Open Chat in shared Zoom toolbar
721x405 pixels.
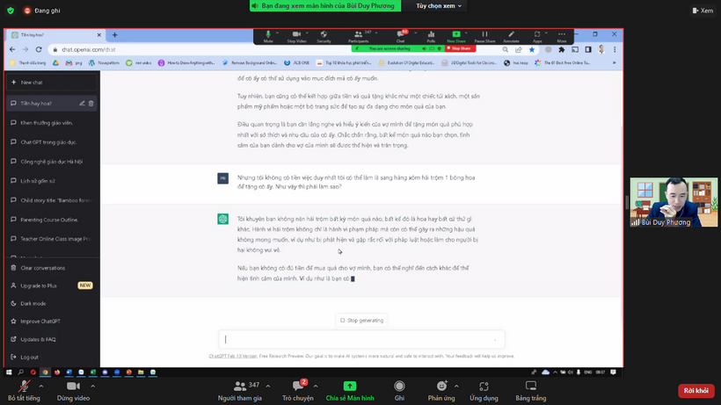coord(400,37)
